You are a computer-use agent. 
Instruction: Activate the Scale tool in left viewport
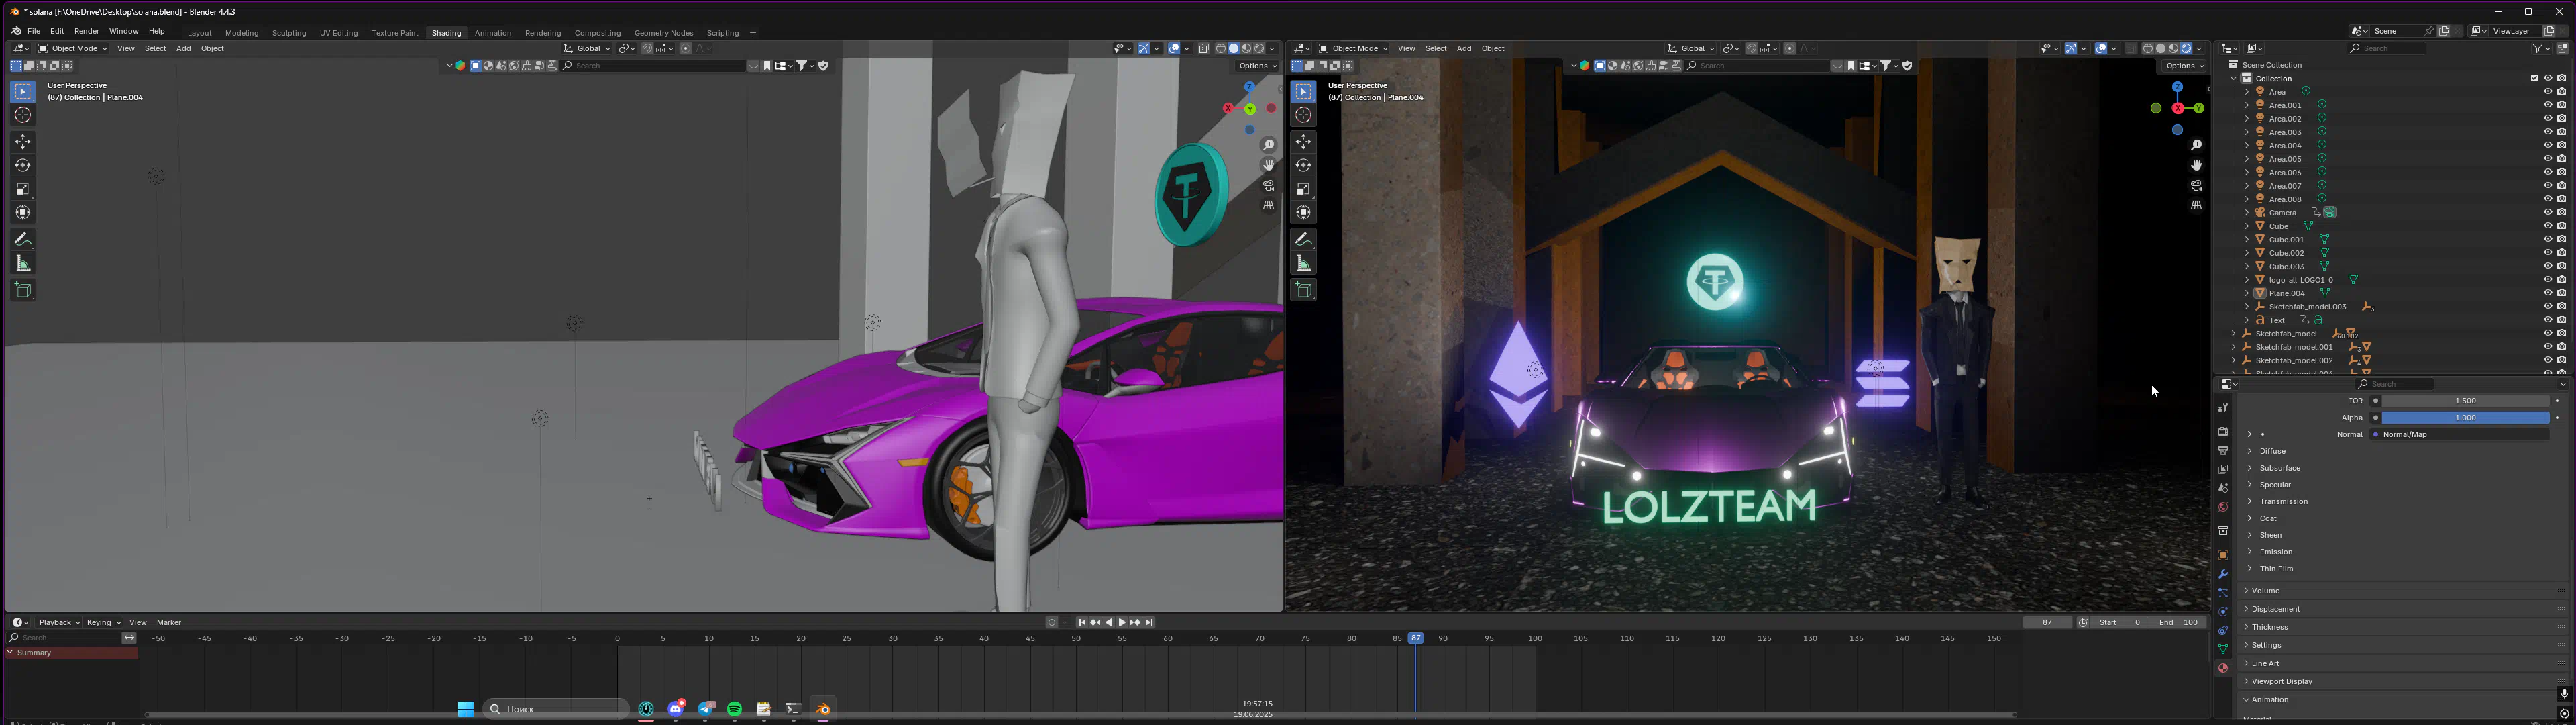[23, 189]
